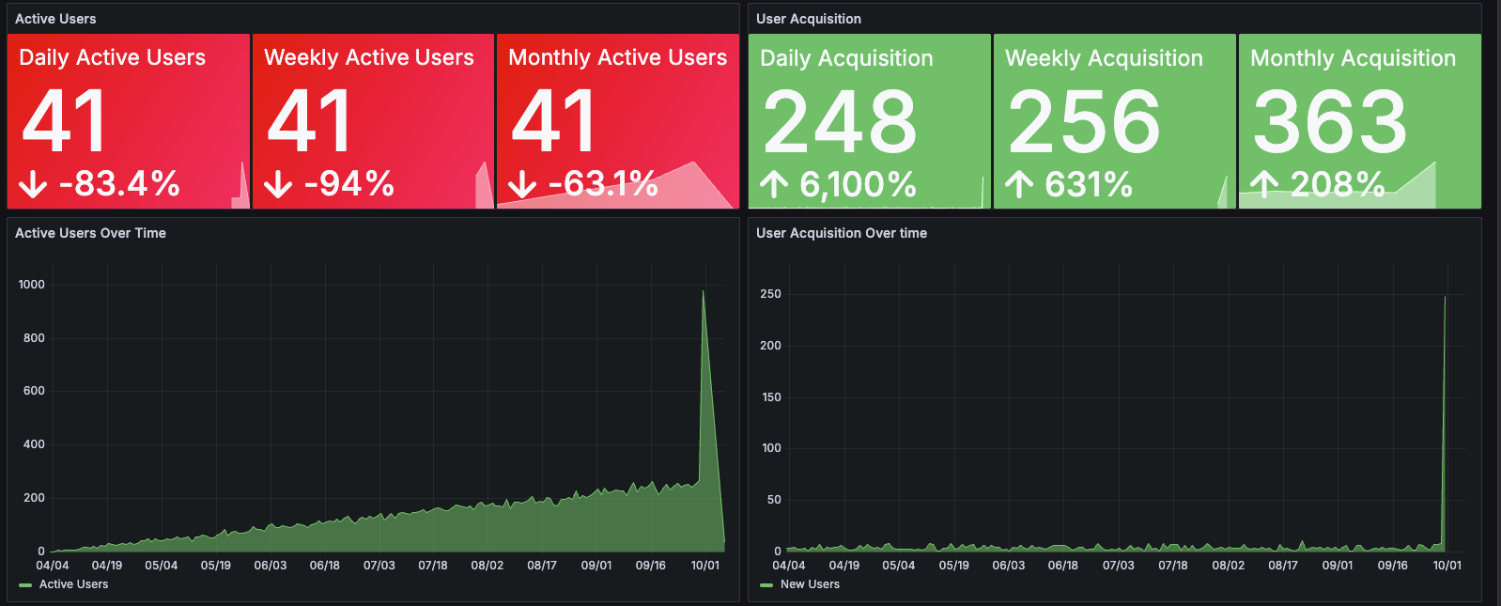Click the Active Users legend color swatch
The width and height of the screenshot is (1501, 606).
[25, 585]
